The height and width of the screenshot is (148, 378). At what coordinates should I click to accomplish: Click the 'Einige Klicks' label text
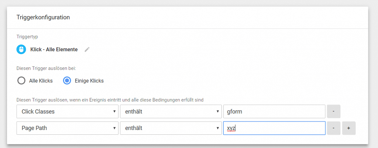pyautogui.click(x=89, y=81)
